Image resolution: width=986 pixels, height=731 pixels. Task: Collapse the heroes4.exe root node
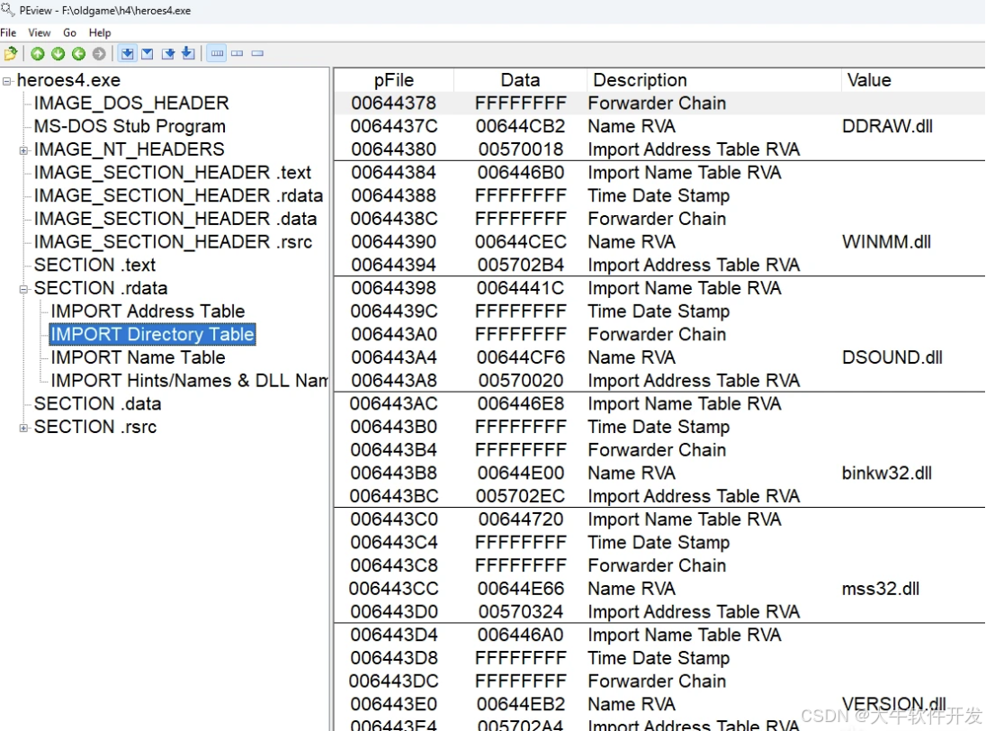(x=7, y=81)
